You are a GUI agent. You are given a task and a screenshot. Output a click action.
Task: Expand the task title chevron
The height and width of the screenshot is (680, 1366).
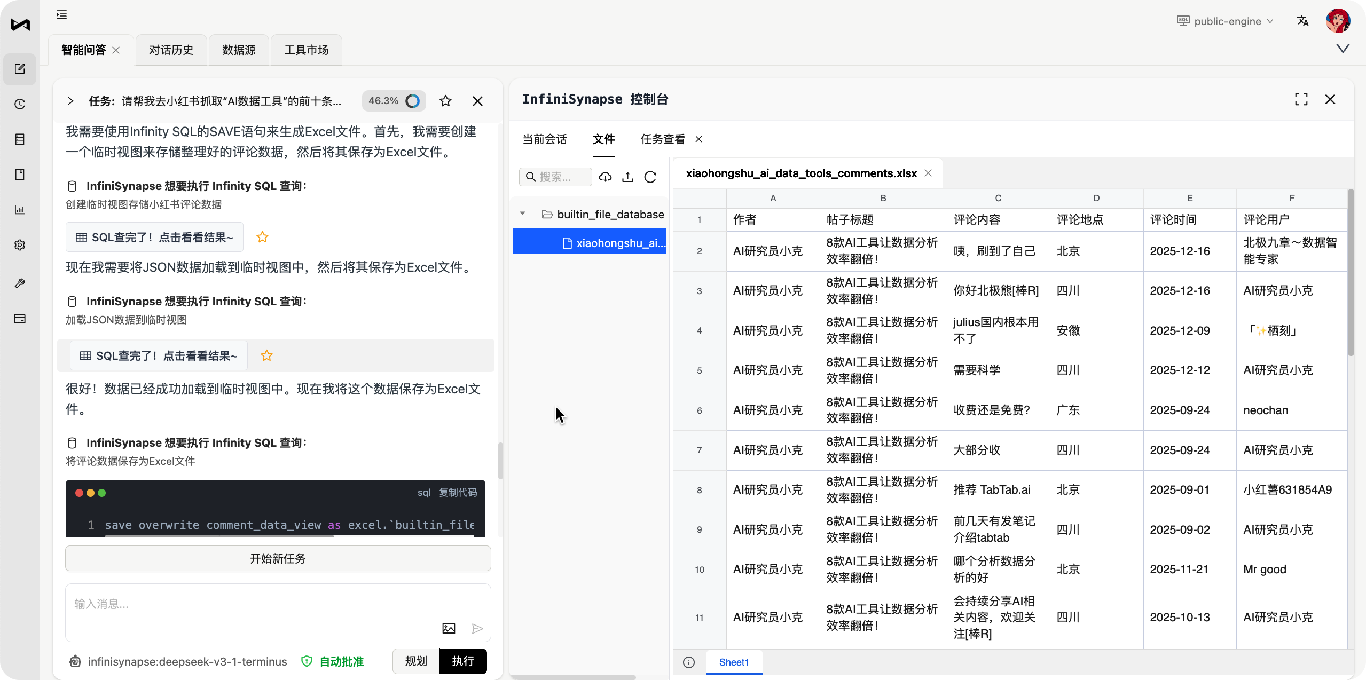70,101
